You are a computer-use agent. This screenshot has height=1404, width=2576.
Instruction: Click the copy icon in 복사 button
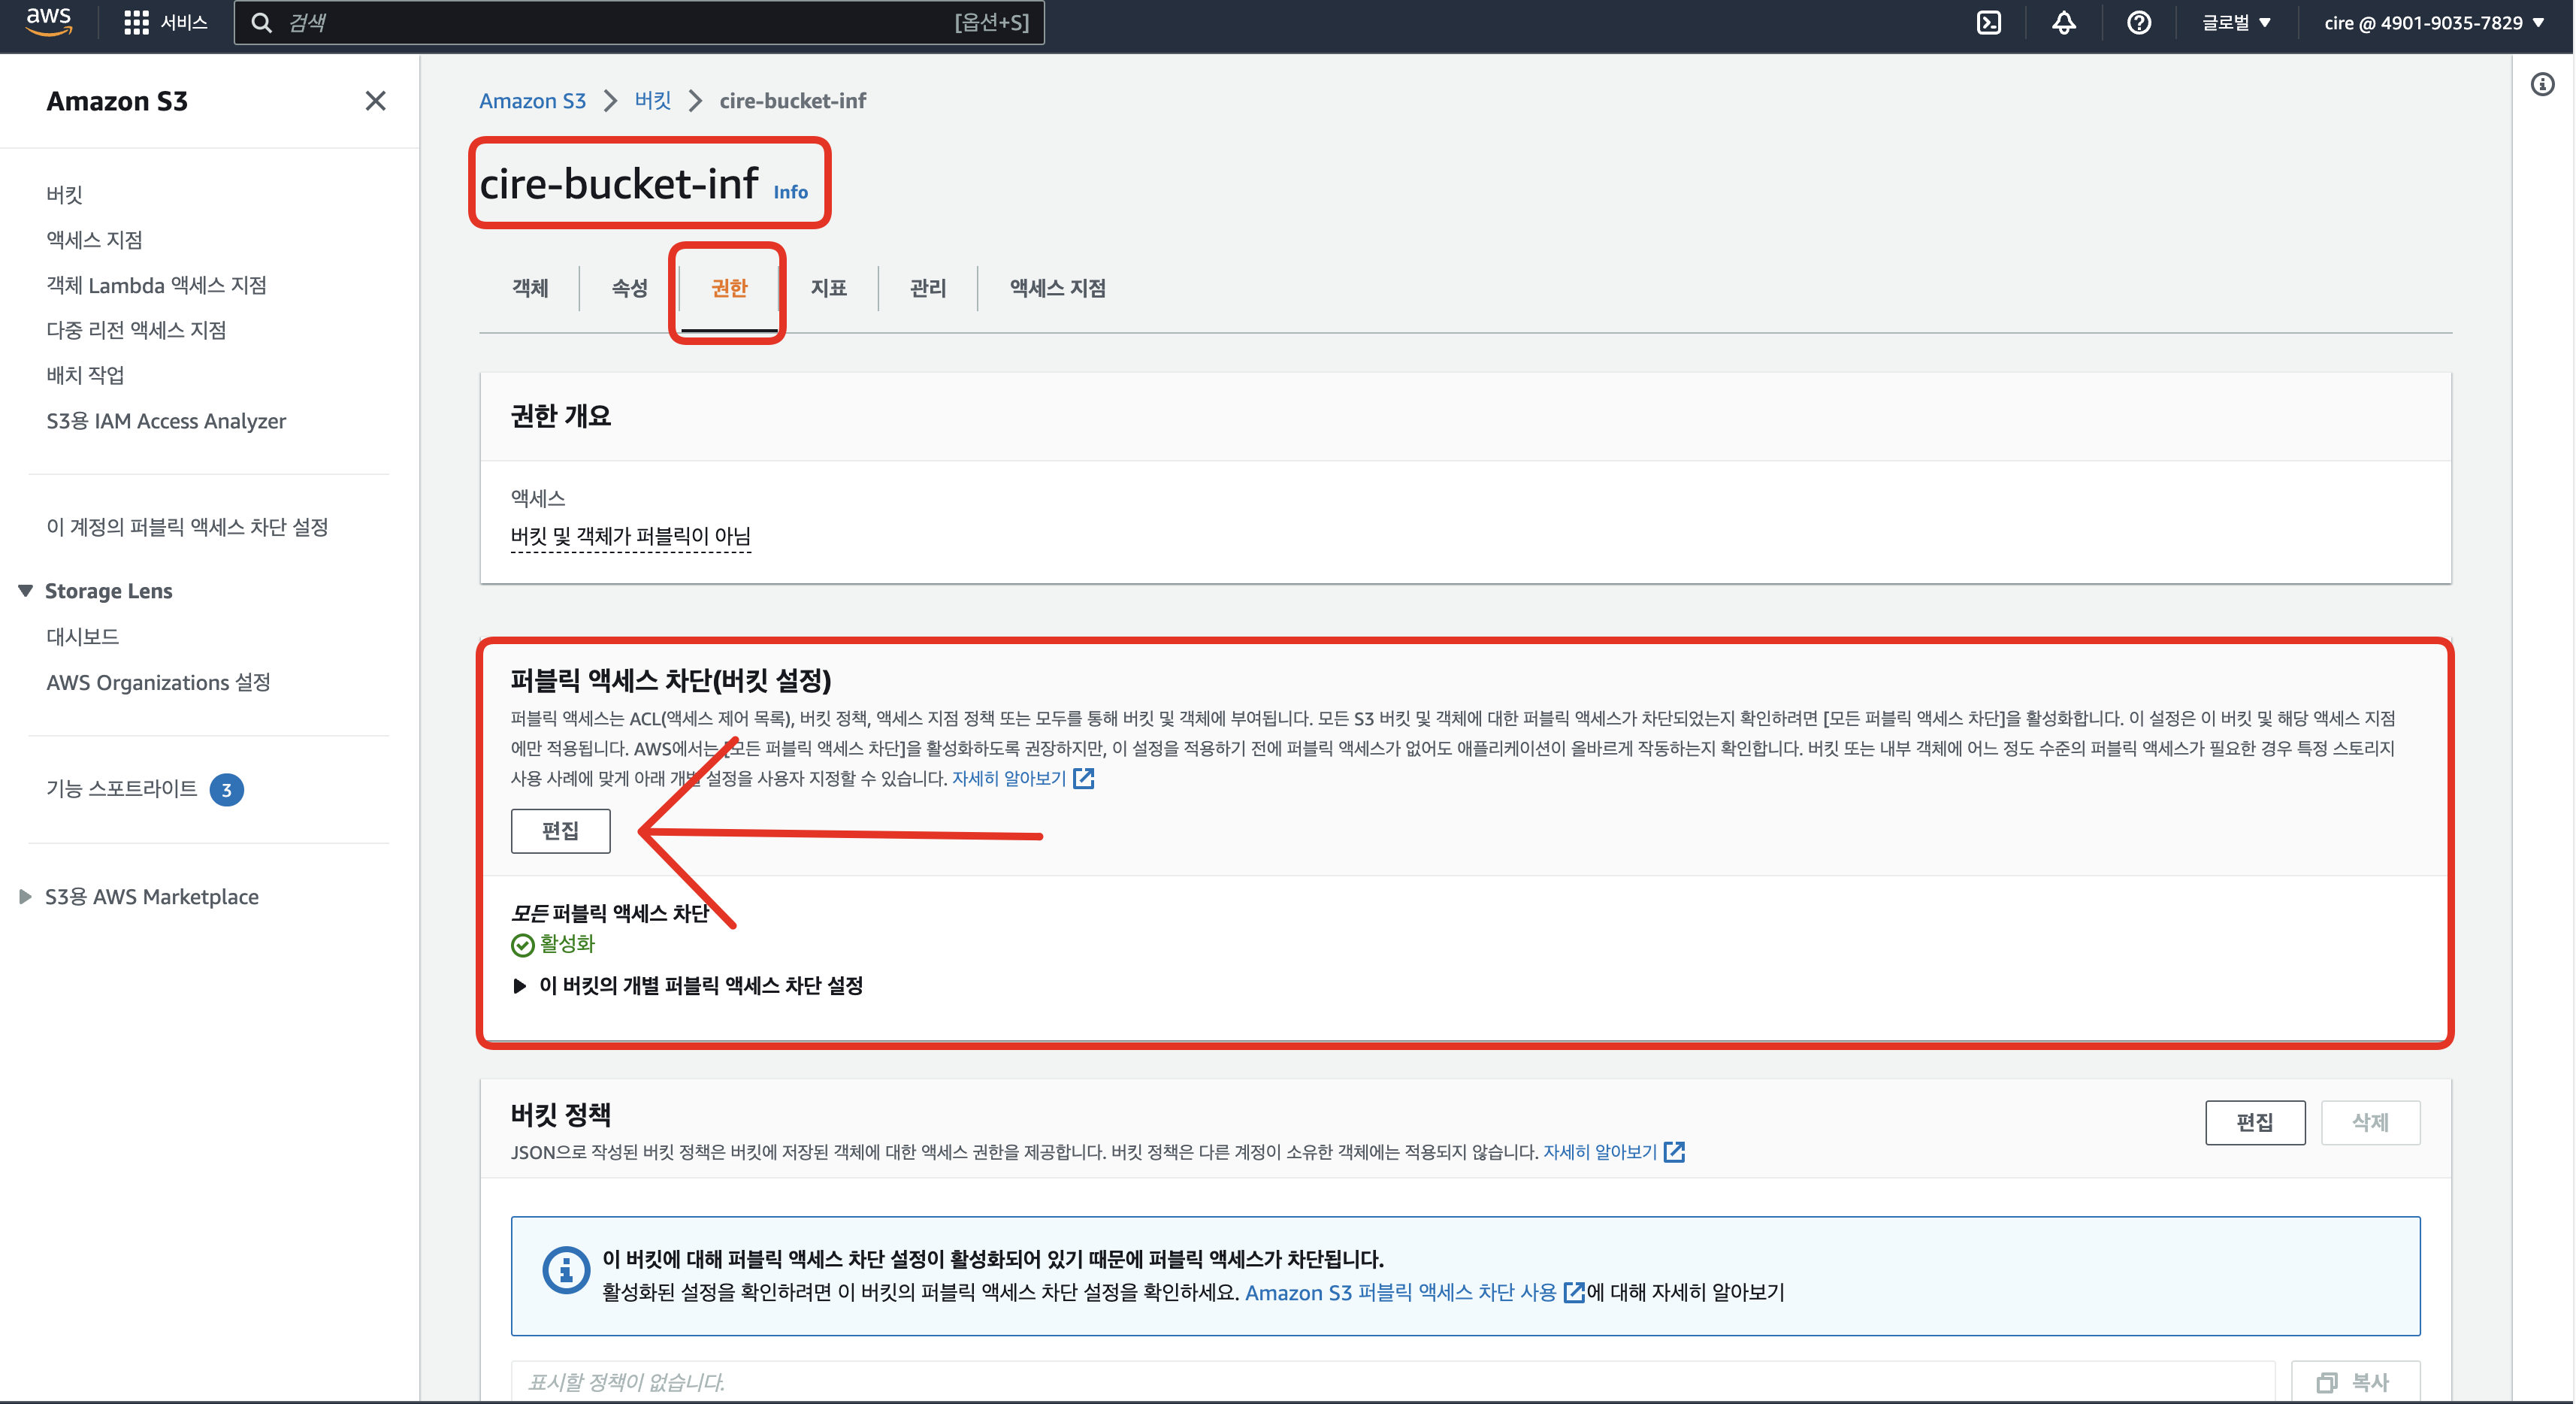click(x=2327, y=1382)
